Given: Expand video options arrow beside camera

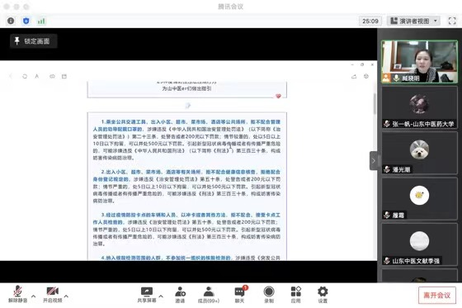Looking at the screenshot, I should pyautogui.click(x=66, y=296).
